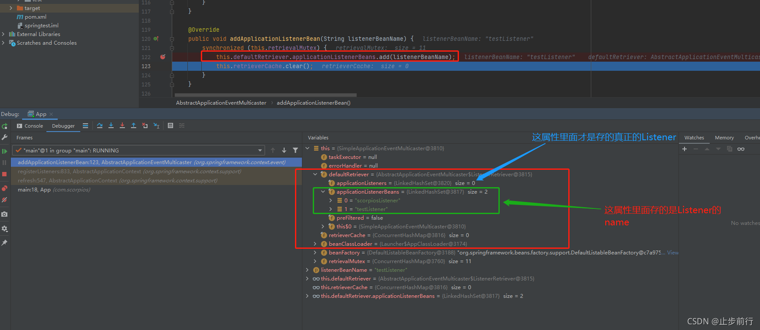
Task: Select the addApplicationListenerBean:123 frame
Action: (x=156, y=162)
